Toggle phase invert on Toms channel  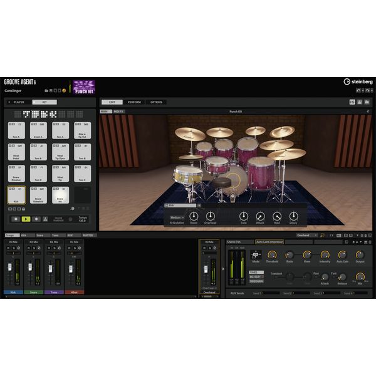(58, 248)
